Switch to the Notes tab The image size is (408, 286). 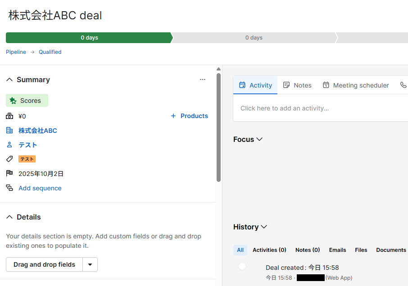(x=297, y=85)
